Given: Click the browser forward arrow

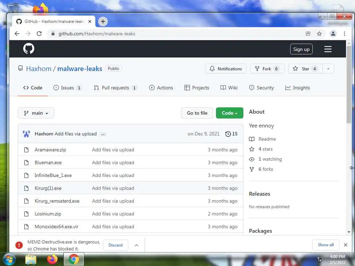Looking at the screenshot, I should (x=28, y=34).
